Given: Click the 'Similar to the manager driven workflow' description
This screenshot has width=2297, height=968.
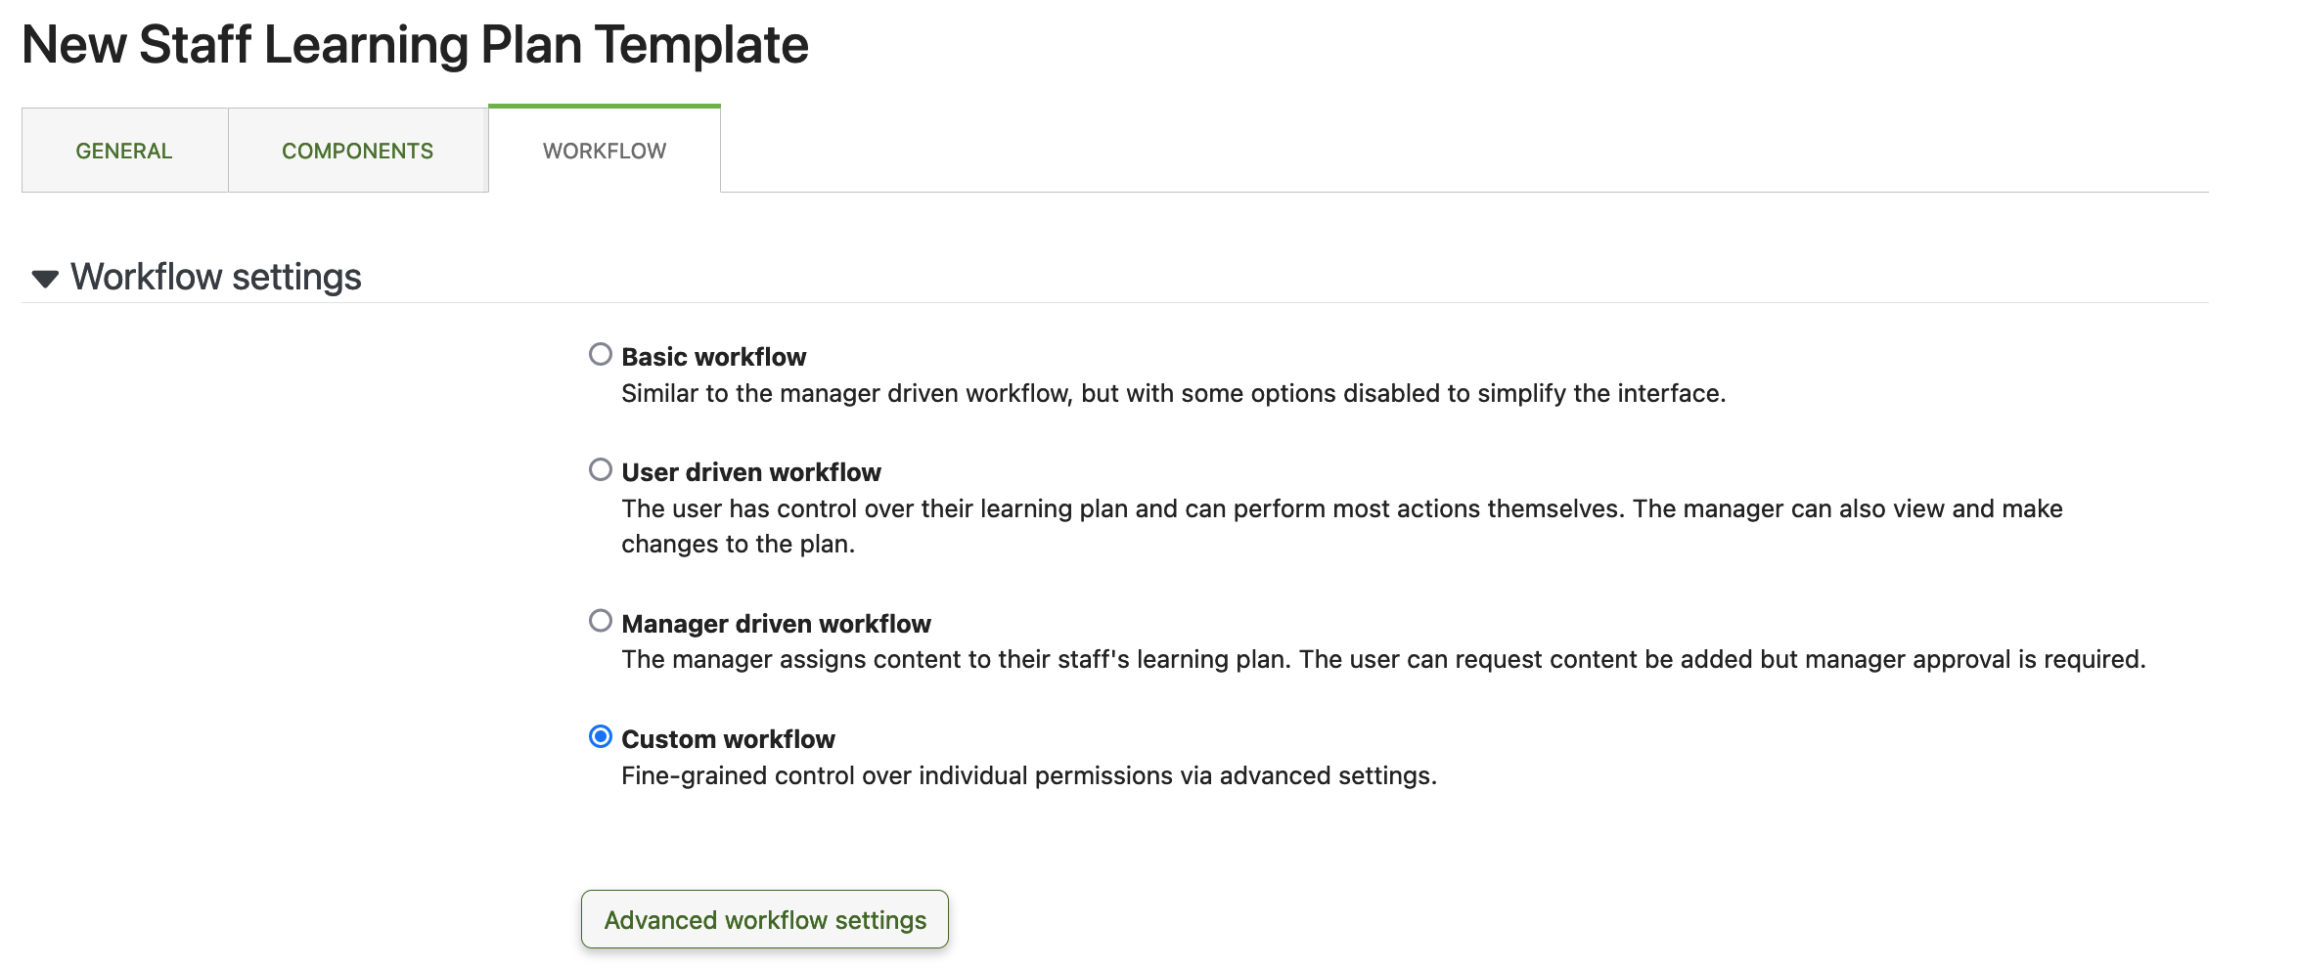Looking at the screenshot, I should (1174, 393).
